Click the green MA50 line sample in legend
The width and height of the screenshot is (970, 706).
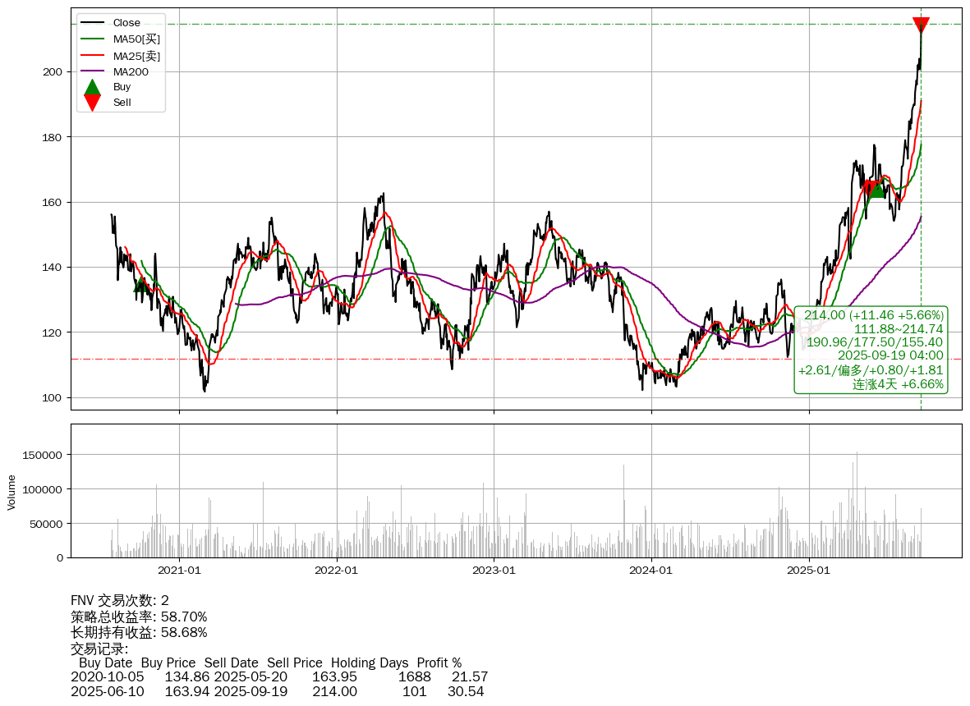(93, 39)
